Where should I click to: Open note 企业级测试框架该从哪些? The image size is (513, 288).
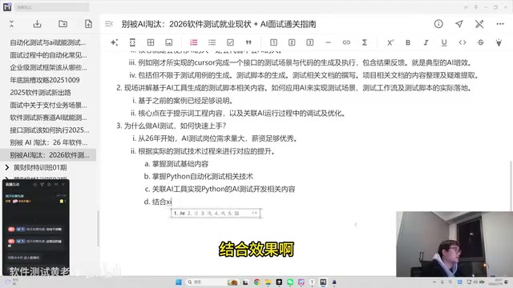48,67
